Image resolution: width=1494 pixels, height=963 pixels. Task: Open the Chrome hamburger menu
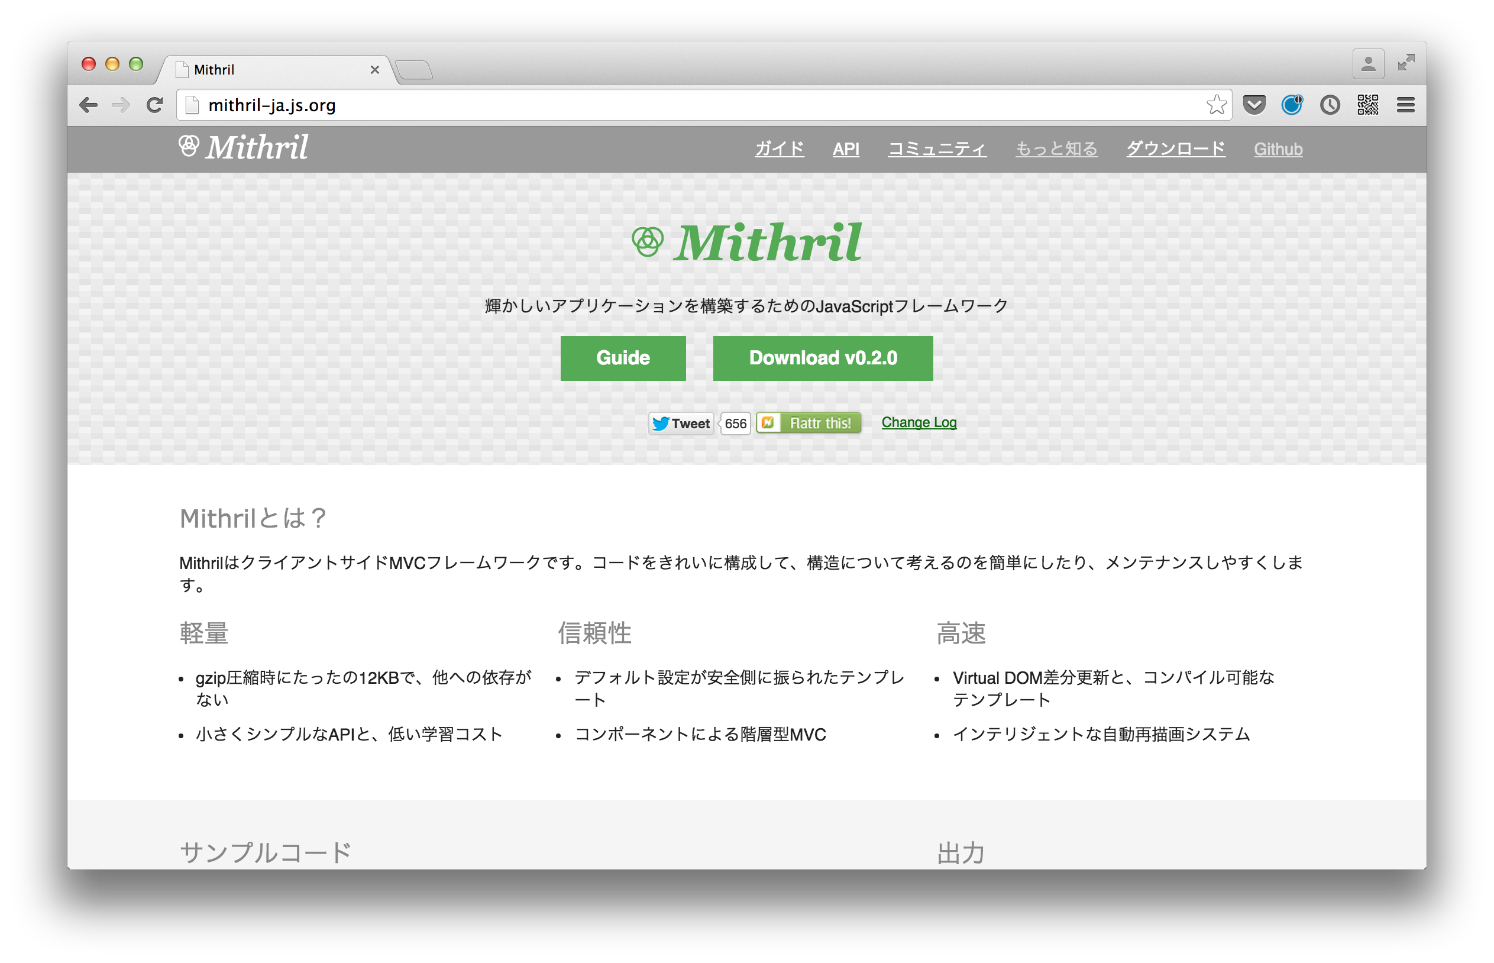[1406, 105]
